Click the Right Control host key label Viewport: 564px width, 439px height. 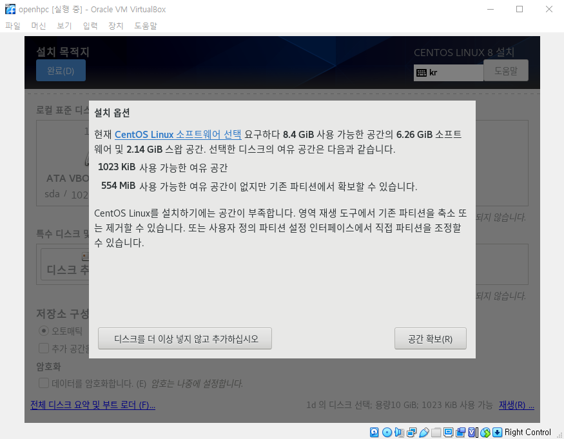coord(527,432)
